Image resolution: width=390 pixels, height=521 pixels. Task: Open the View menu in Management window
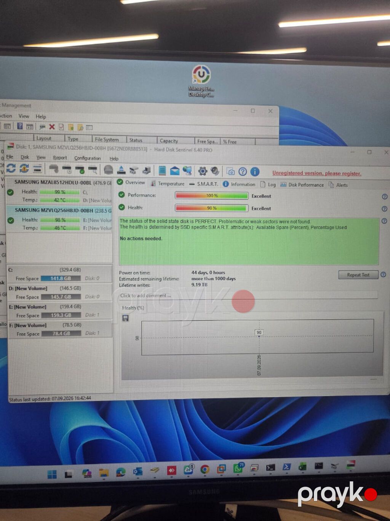(24, 116)
